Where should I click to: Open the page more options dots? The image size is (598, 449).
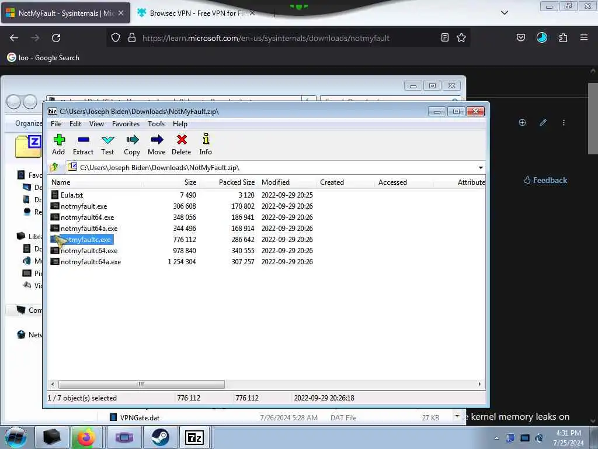pos(564,123)
